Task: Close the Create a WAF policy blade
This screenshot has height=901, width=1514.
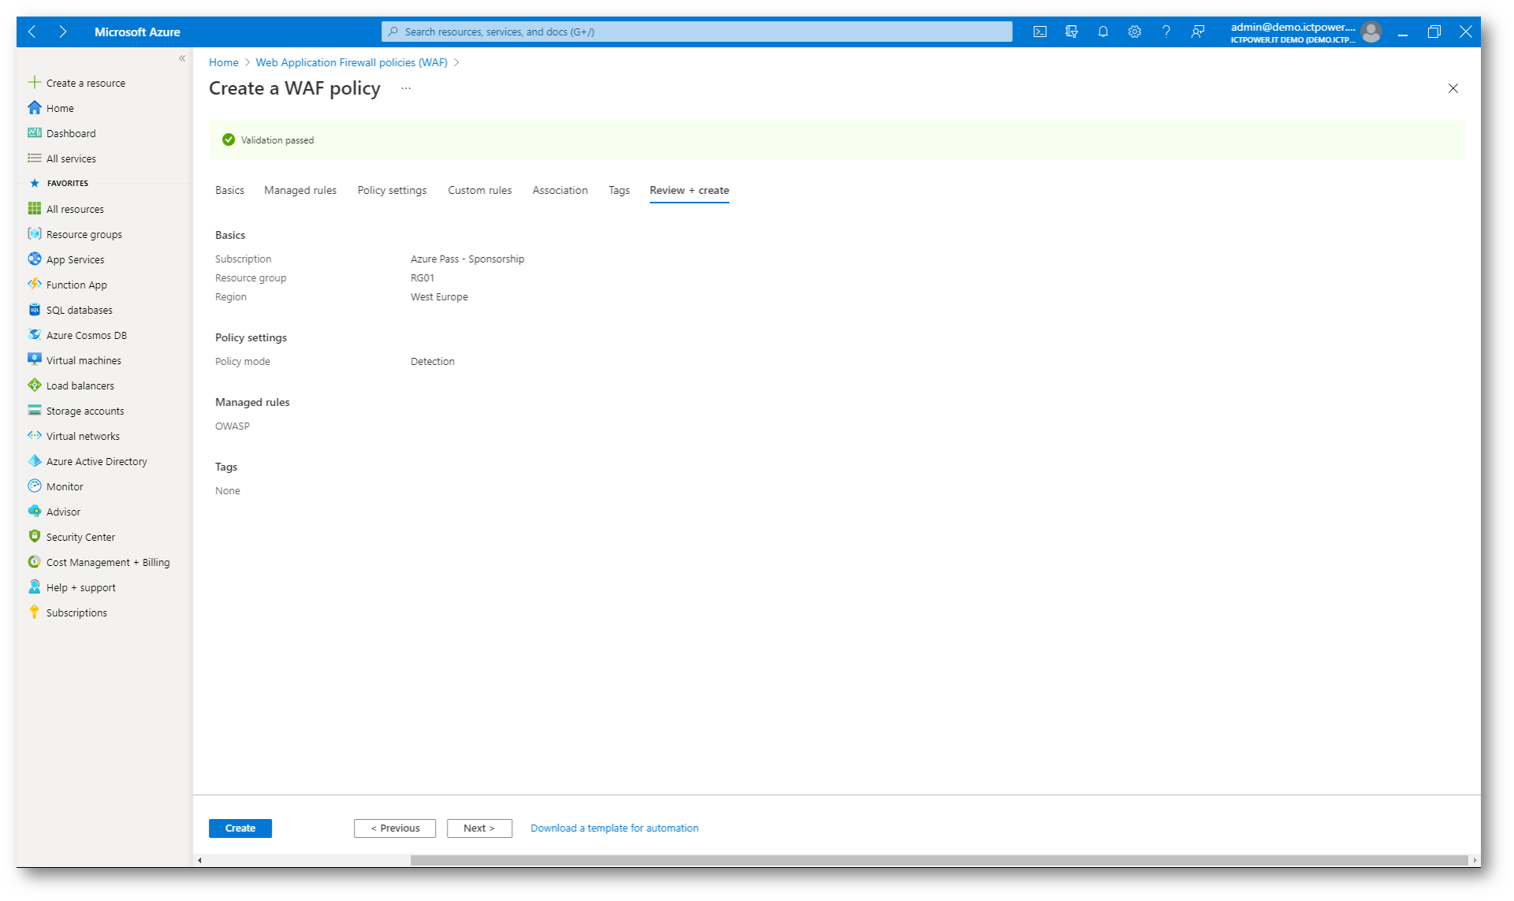Action: (x=1453, y=88)
